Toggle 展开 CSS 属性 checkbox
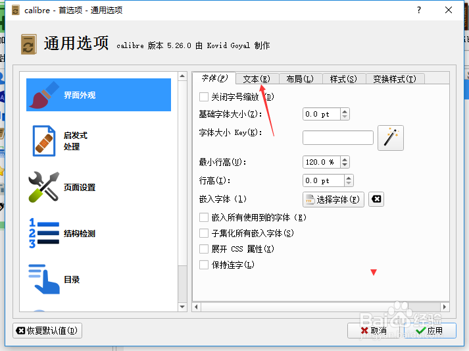The height and width of the screenshot is (351, 469). 204,249
